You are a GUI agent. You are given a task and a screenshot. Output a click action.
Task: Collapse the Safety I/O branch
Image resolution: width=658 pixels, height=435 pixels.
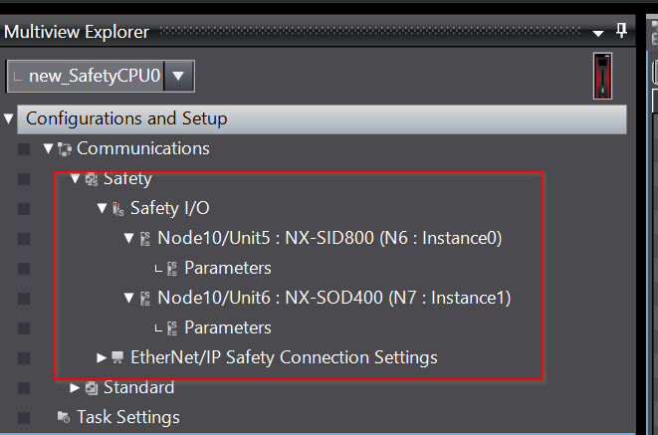102,208
